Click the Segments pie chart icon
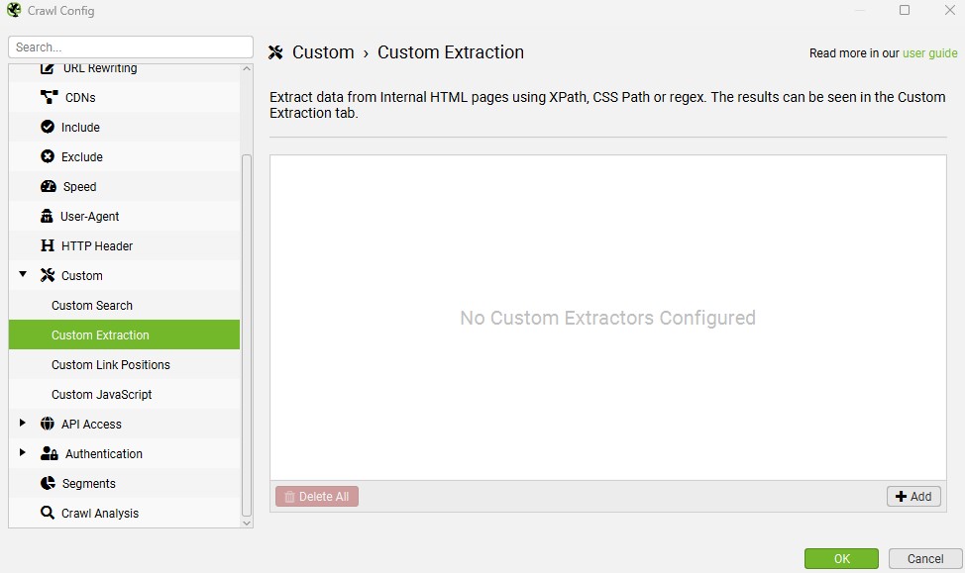Image resolution: width=965 pixels, height=573 pixels. (x=48, y=483)
